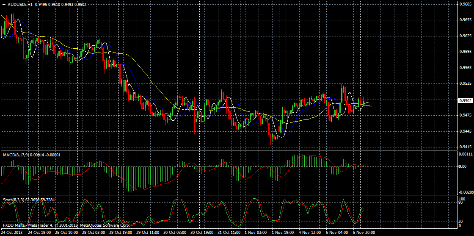Click the AUDUSDr,H1 chart title
The image size is (474, 236).
pyautogui.click(x=20, y=4)
